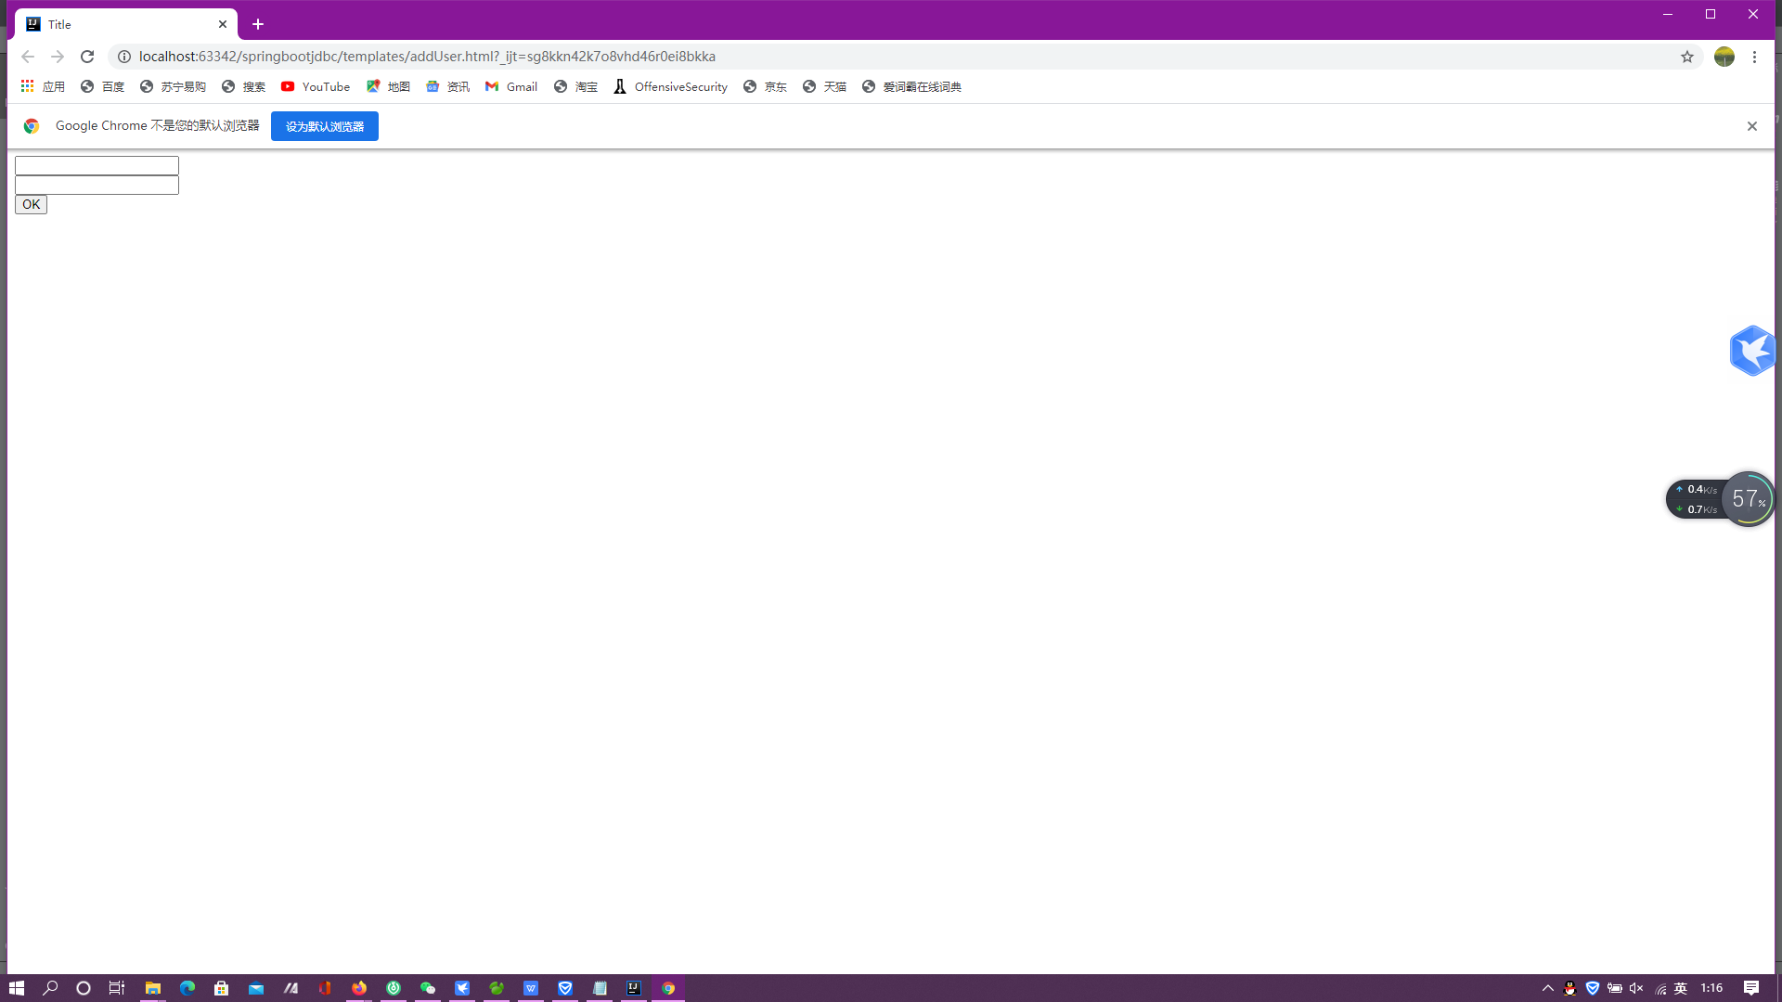The width and height of the screenshot is (1782, 1002).
Task: Open the Gmail bookmark
Action: coord(511,86)
